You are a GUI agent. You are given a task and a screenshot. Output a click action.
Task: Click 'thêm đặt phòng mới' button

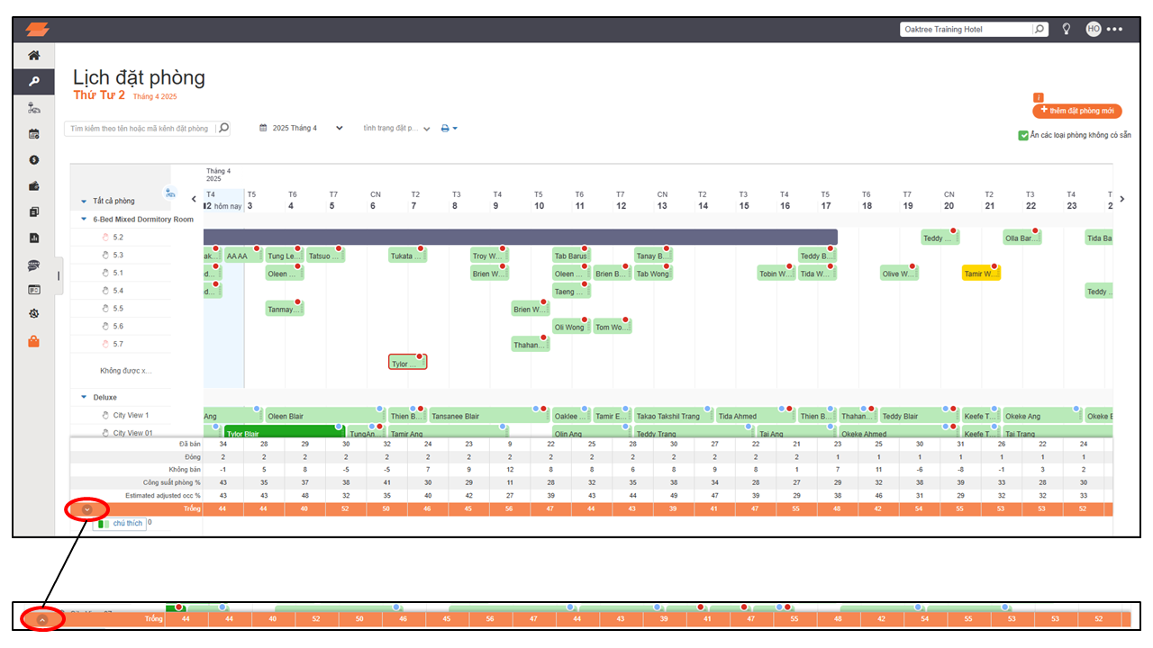click(1077, 111)
